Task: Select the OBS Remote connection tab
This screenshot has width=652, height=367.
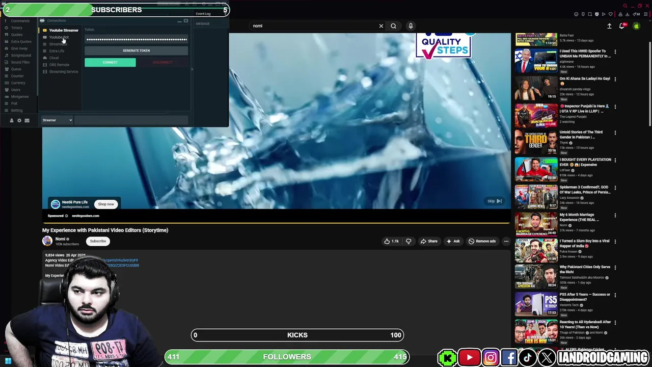Action: [x=57, y=65]
